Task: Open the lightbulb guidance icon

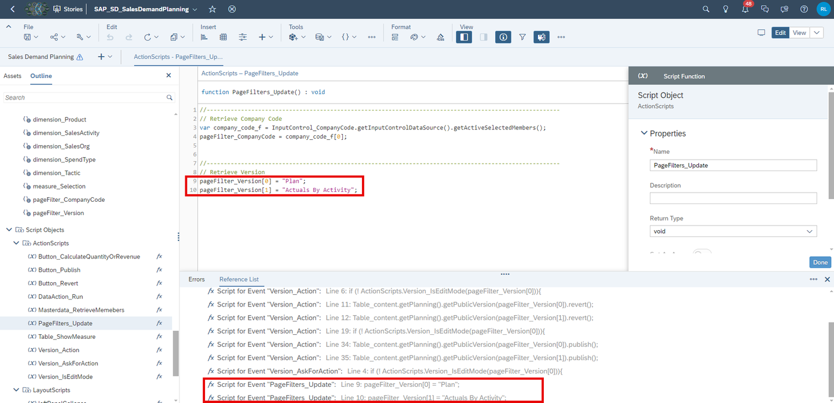Action: [x=725, y=9]
